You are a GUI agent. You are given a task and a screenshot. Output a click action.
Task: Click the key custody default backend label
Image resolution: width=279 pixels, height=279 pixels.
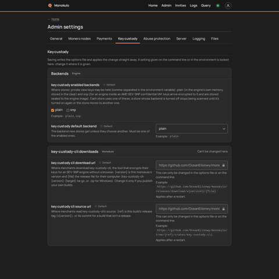pos(74,126)
